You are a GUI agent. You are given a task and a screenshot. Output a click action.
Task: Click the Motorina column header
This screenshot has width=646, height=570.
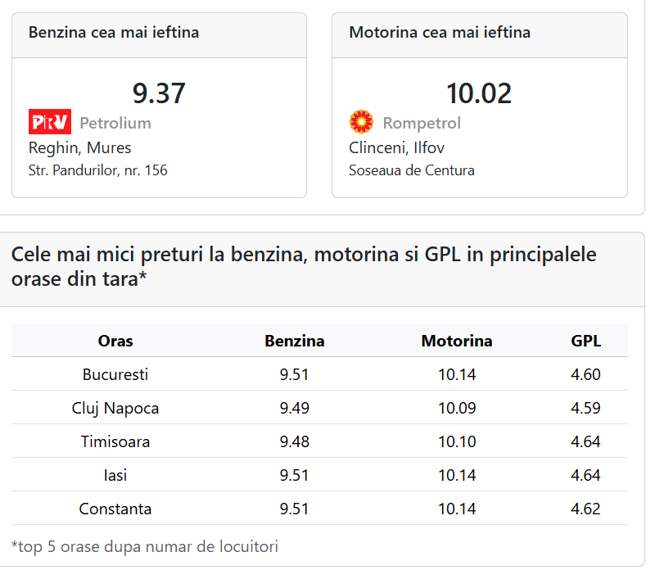(457, 341)
